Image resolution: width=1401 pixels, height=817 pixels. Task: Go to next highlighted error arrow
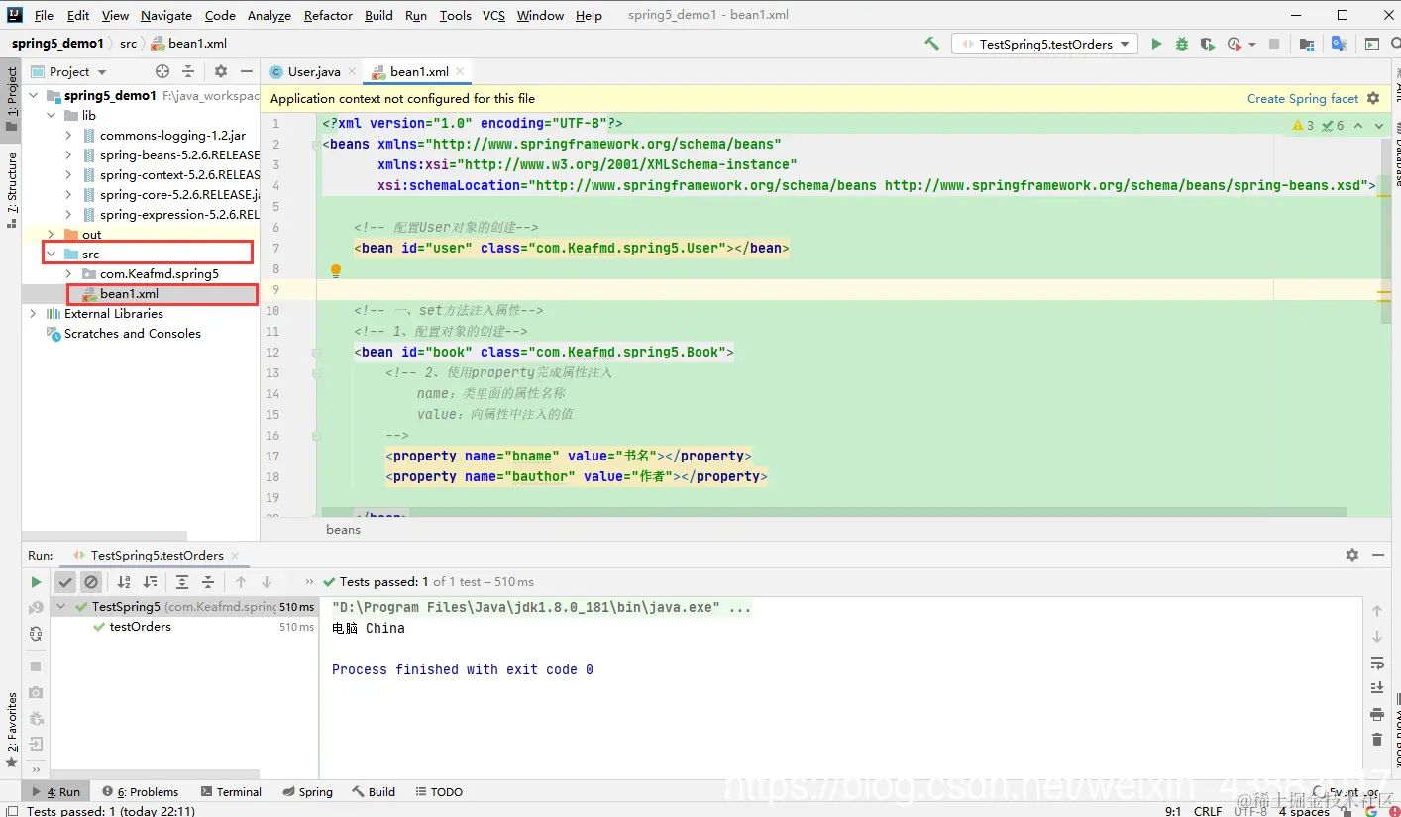coord(1378,126)
